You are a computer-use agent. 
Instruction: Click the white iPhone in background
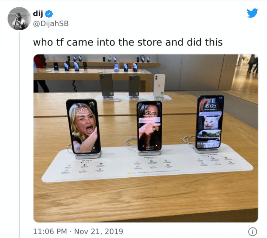click(x=159, y=85)
